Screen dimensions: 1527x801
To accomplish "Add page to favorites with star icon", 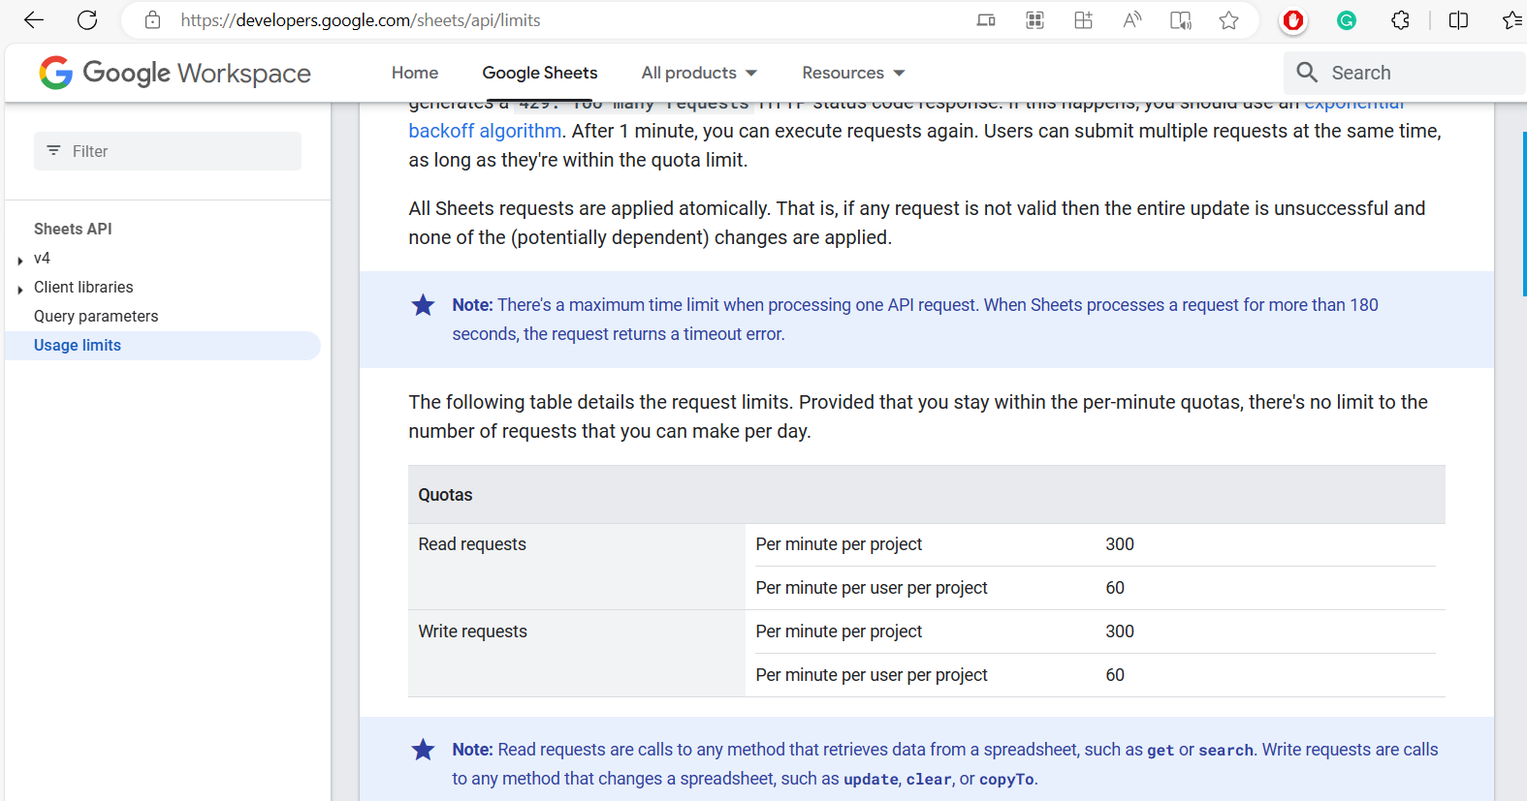I will (1228, 20).
